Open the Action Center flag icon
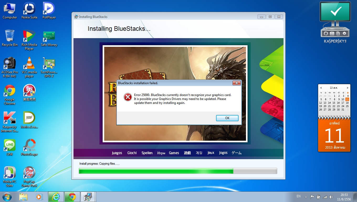357x202 pixels. click(312, 197)
